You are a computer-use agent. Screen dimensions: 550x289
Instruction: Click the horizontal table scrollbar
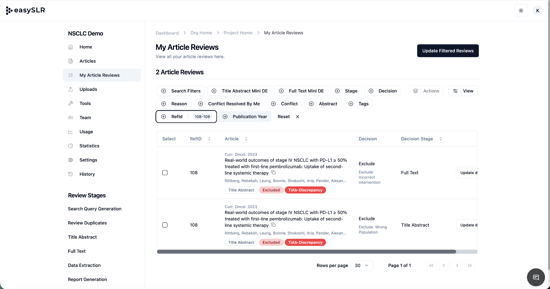tap(306, 252)
